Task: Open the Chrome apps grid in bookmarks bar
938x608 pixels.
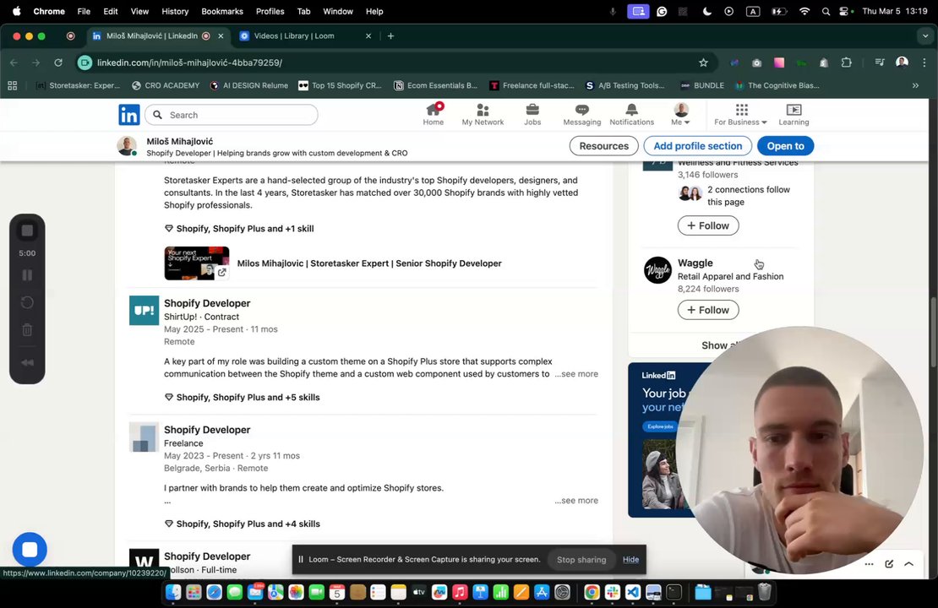Action: click(x=12, y=85)
